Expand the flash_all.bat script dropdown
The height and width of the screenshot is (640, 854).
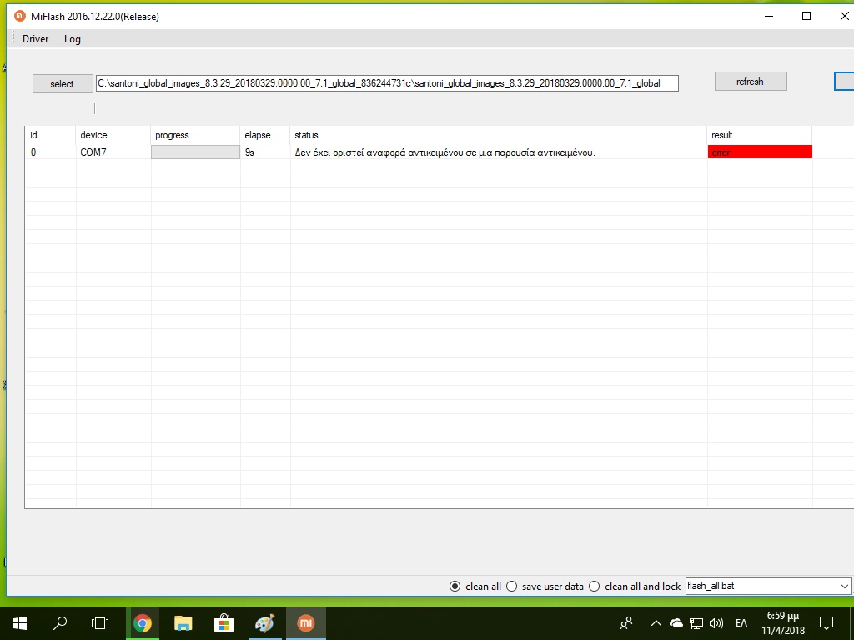coord(845,587)
